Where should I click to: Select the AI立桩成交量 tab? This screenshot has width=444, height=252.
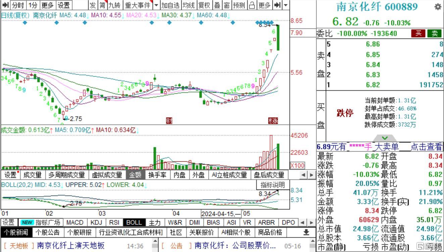pos(229,175)
